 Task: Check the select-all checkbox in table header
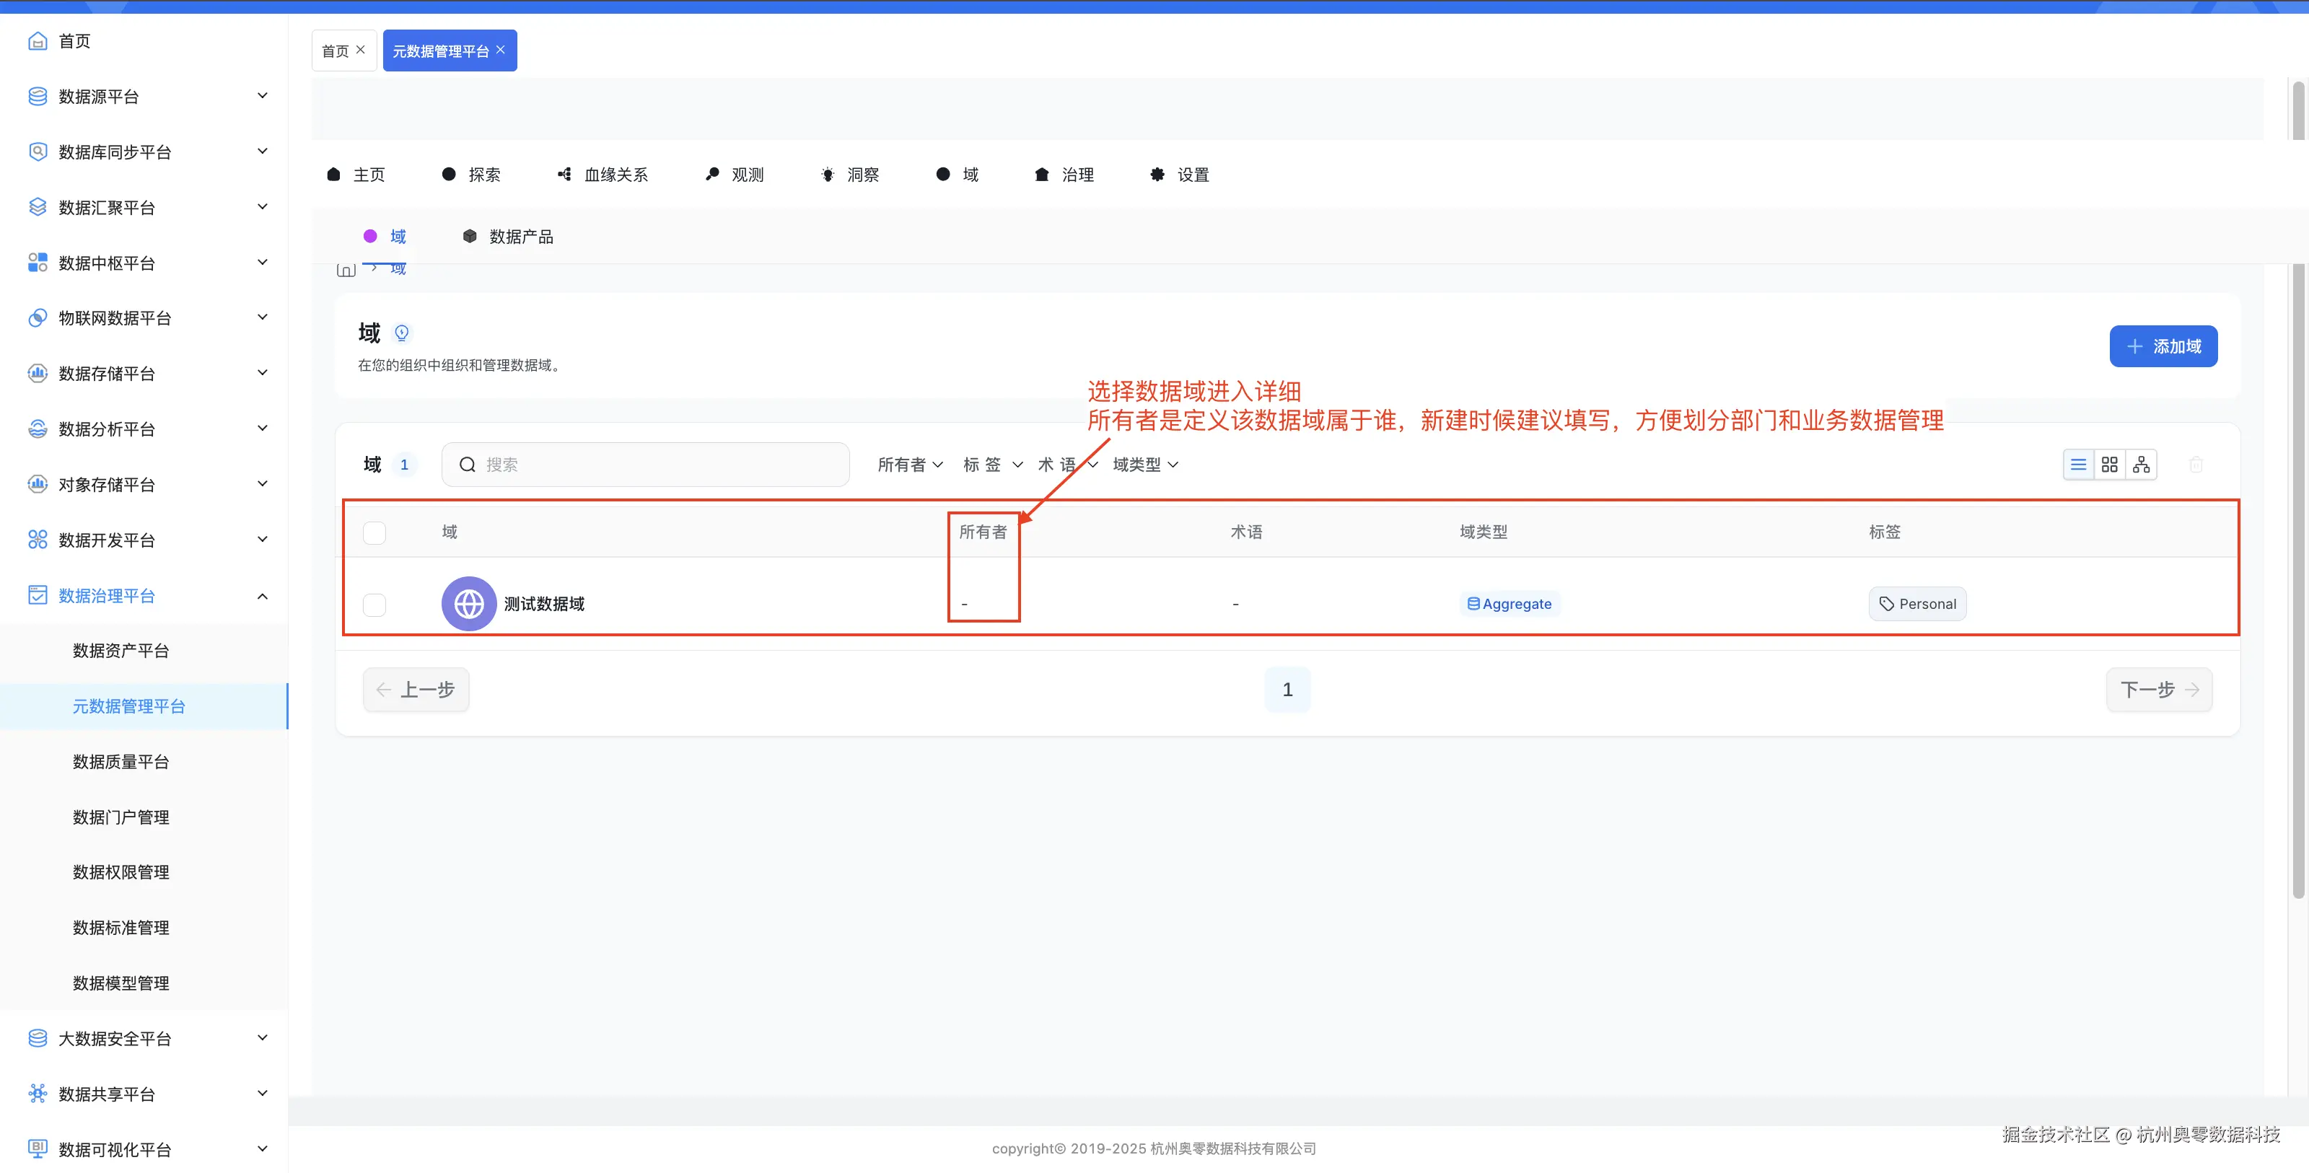(374, 532)
